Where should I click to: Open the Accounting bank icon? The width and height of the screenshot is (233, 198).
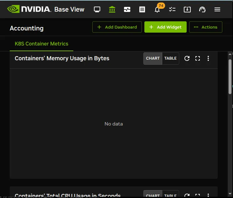tap(112, 9)
